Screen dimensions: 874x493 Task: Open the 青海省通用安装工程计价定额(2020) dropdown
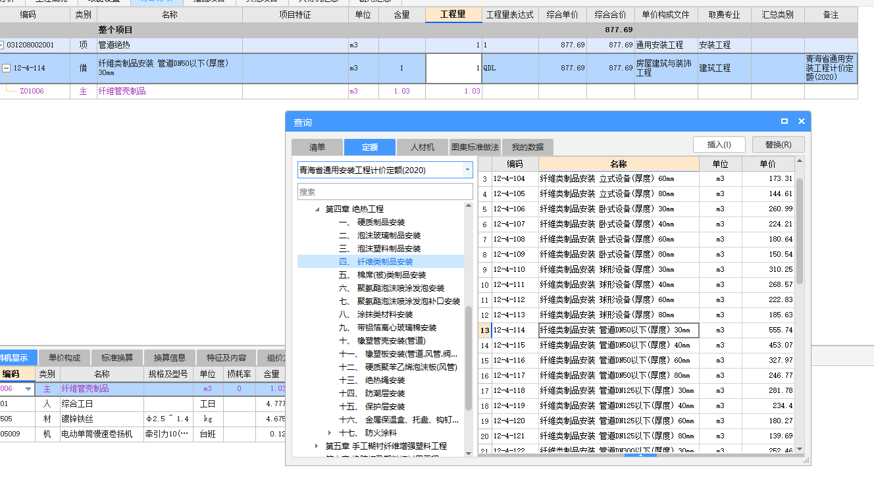tap(467, 170)
